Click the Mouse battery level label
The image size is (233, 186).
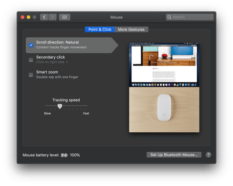[x=41, y=155]
